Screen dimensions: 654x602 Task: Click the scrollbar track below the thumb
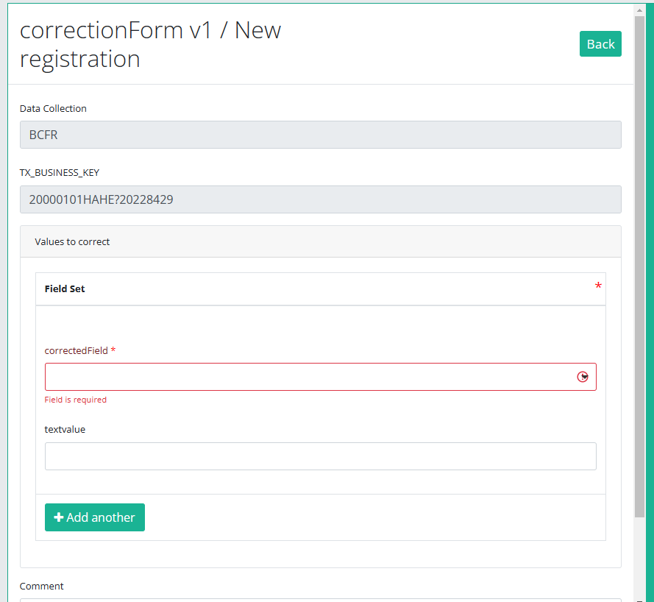[x=639, y=559]
